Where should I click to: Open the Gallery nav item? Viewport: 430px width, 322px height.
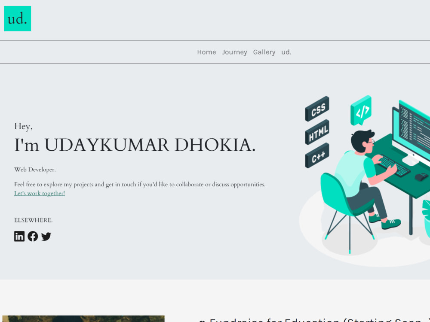pos(264,52)
